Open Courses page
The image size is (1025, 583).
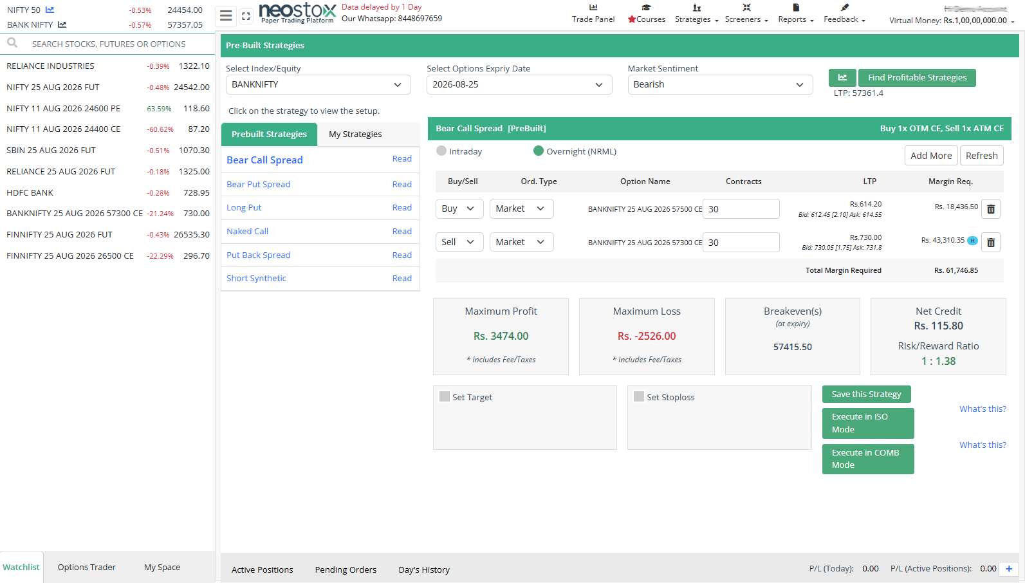(646, 13)
